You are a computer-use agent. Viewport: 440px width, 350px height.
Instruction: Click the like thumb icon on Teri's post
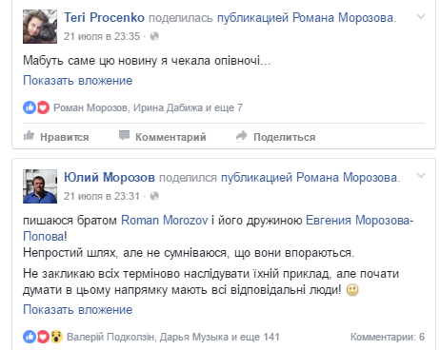(x=29, y=136)
